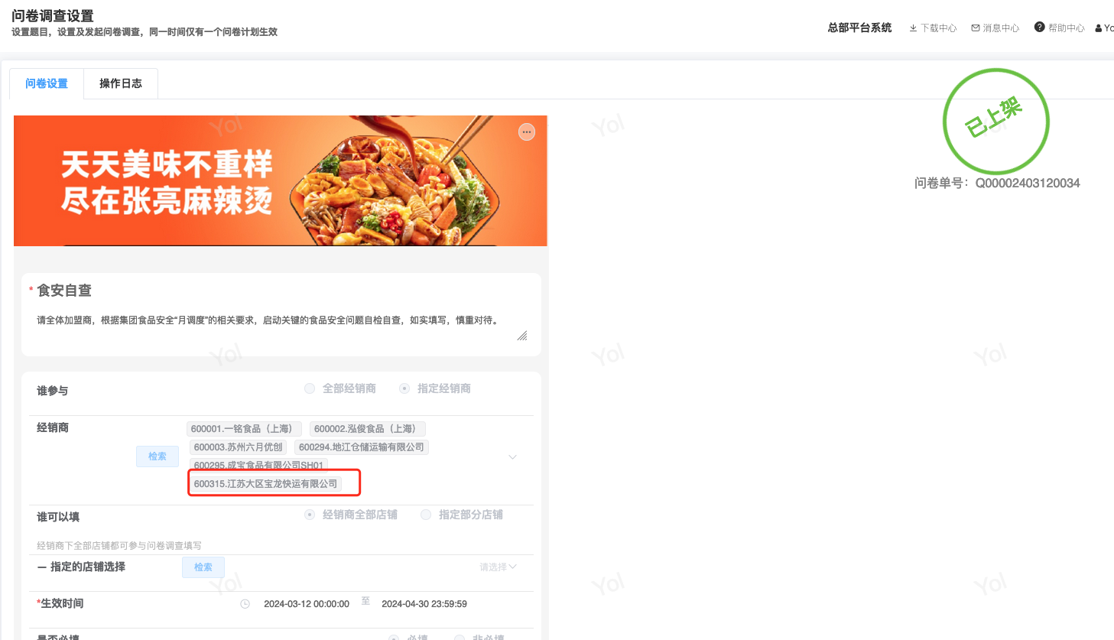Click the 食安自查 title field

(x=64, y=291)
